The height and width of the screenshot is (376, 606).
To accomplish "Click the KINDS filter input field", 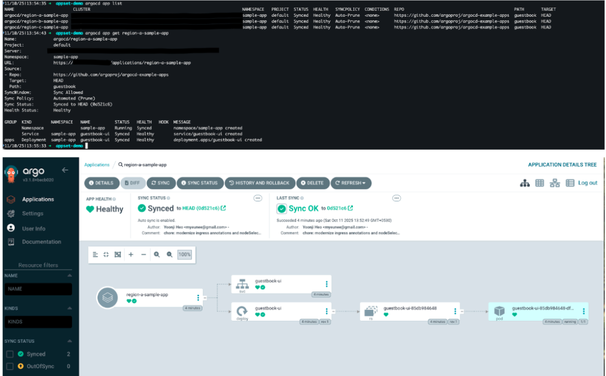I will pos(38,321).
